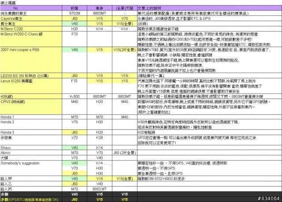This screenshot has height=202, width=282.
Task: Select the V70 cell in the Cayenne row
Action: 125,18
